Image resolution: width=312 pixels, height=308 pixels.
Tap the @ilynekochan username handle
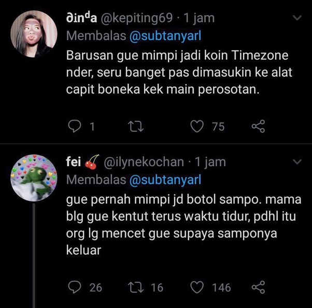(x=144, y=162)
